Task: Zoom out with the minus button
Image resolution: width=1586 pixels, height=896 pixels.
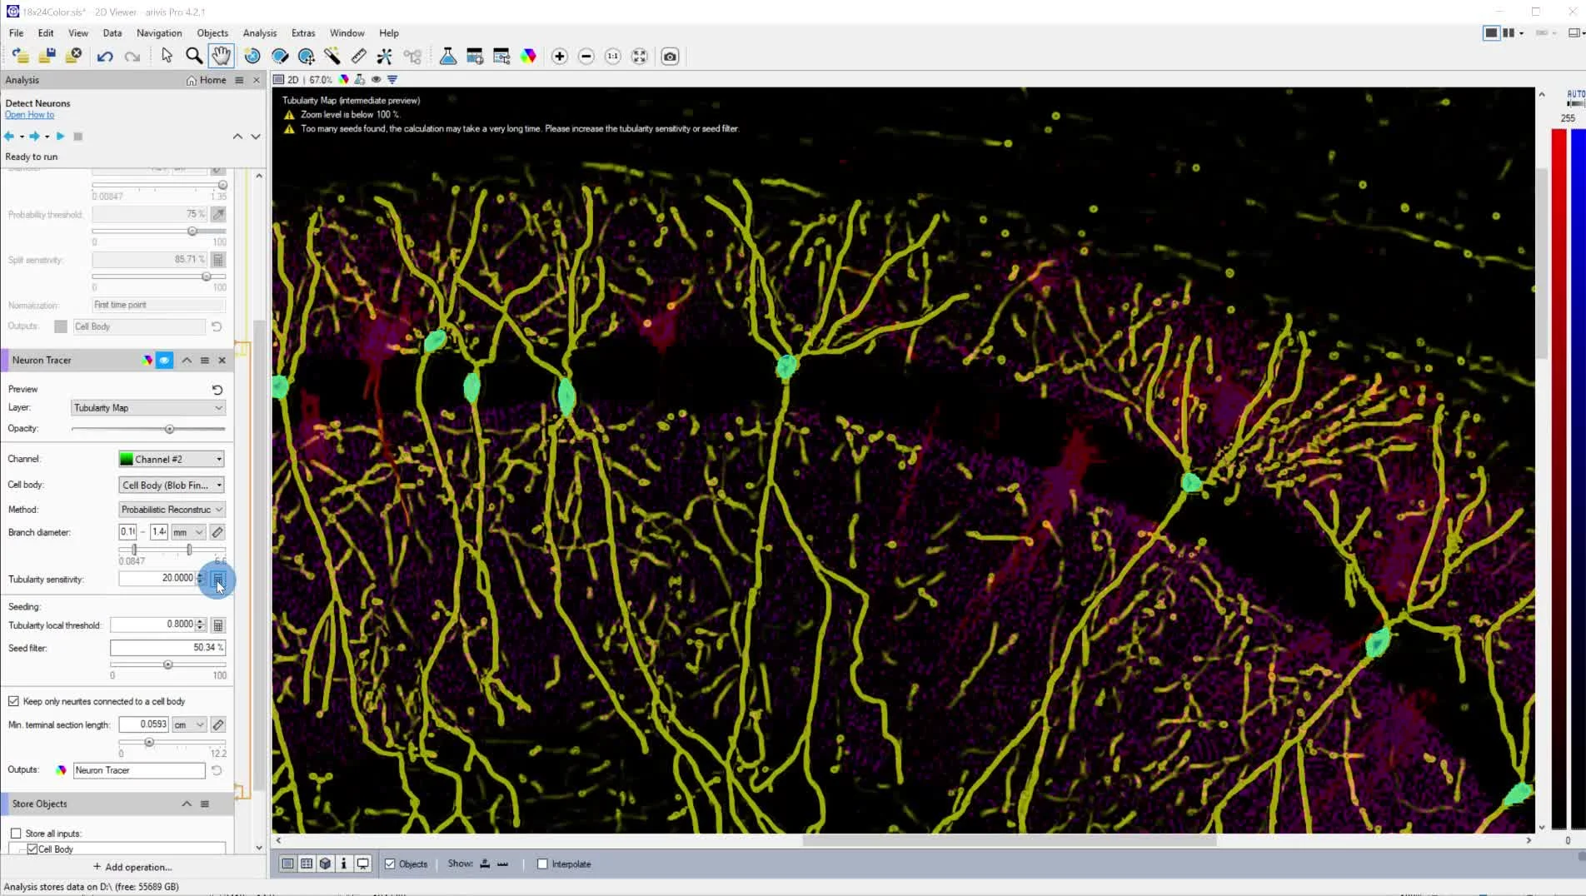Action: coord(586,56)
